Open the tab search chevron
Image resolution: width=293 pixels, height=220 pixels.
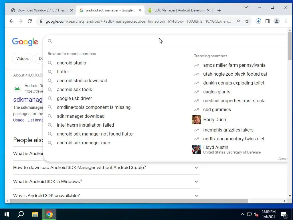tap(246, 7)
